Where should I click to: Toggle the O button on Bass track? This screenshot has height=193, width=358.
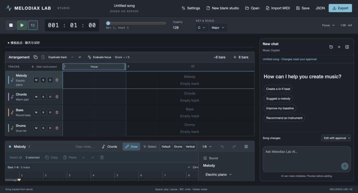click(50, 112)
